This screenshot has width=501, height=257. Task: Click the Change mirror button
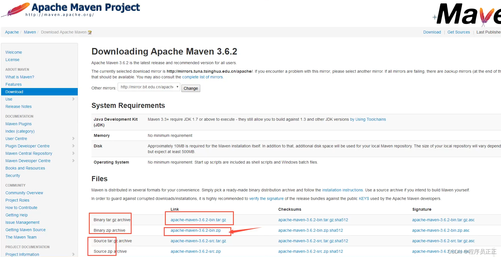[x=191, y=88]
